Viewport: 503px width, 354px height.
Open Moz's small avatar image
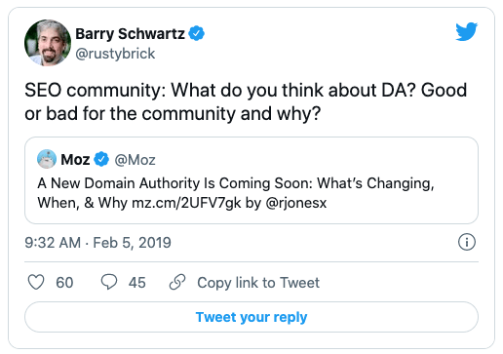coord(47,159)
